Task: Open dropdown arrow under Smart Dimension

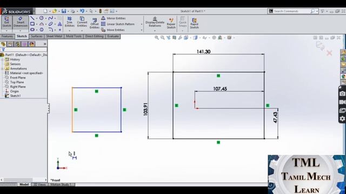Action: (21, 31)
